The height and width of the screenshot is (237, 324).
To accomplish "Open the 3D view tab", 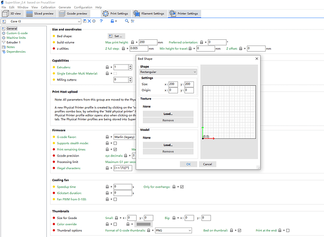I will tap(12, 14).
